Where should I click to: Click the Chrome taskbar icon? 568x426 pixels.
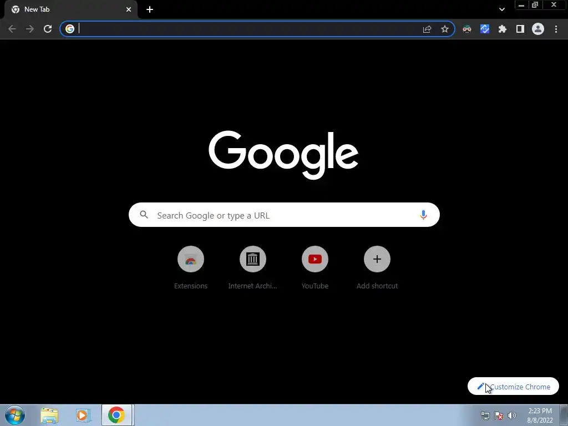coord(116,415)
